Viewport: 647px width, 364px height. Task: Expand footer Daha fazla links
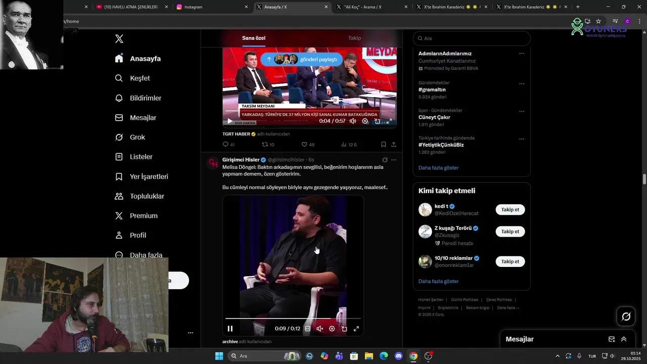pos(508,308)
